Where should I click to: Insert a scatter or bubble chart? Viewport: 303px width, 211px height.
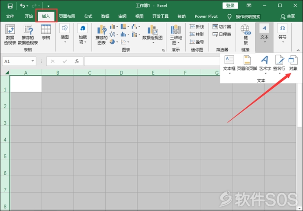pyautogui.click(x=125, y=42)
